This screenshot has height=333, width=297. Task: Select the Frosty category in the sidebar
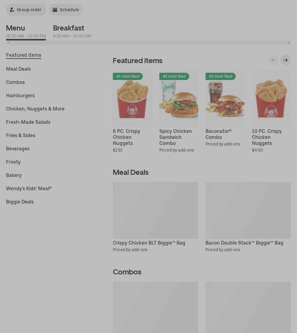click(x=13, y=162)
